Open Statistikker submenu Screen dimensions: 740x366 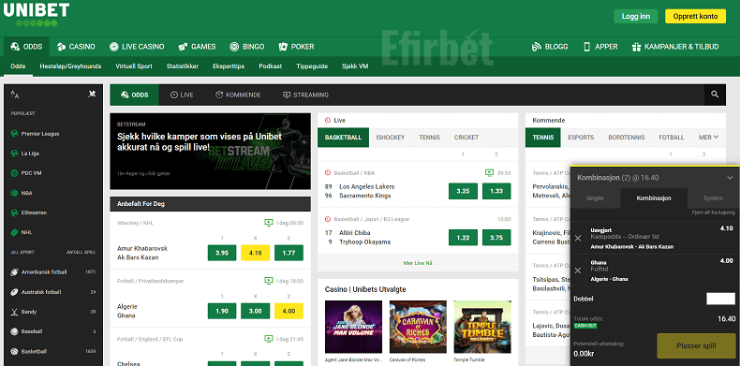[182, 66]
